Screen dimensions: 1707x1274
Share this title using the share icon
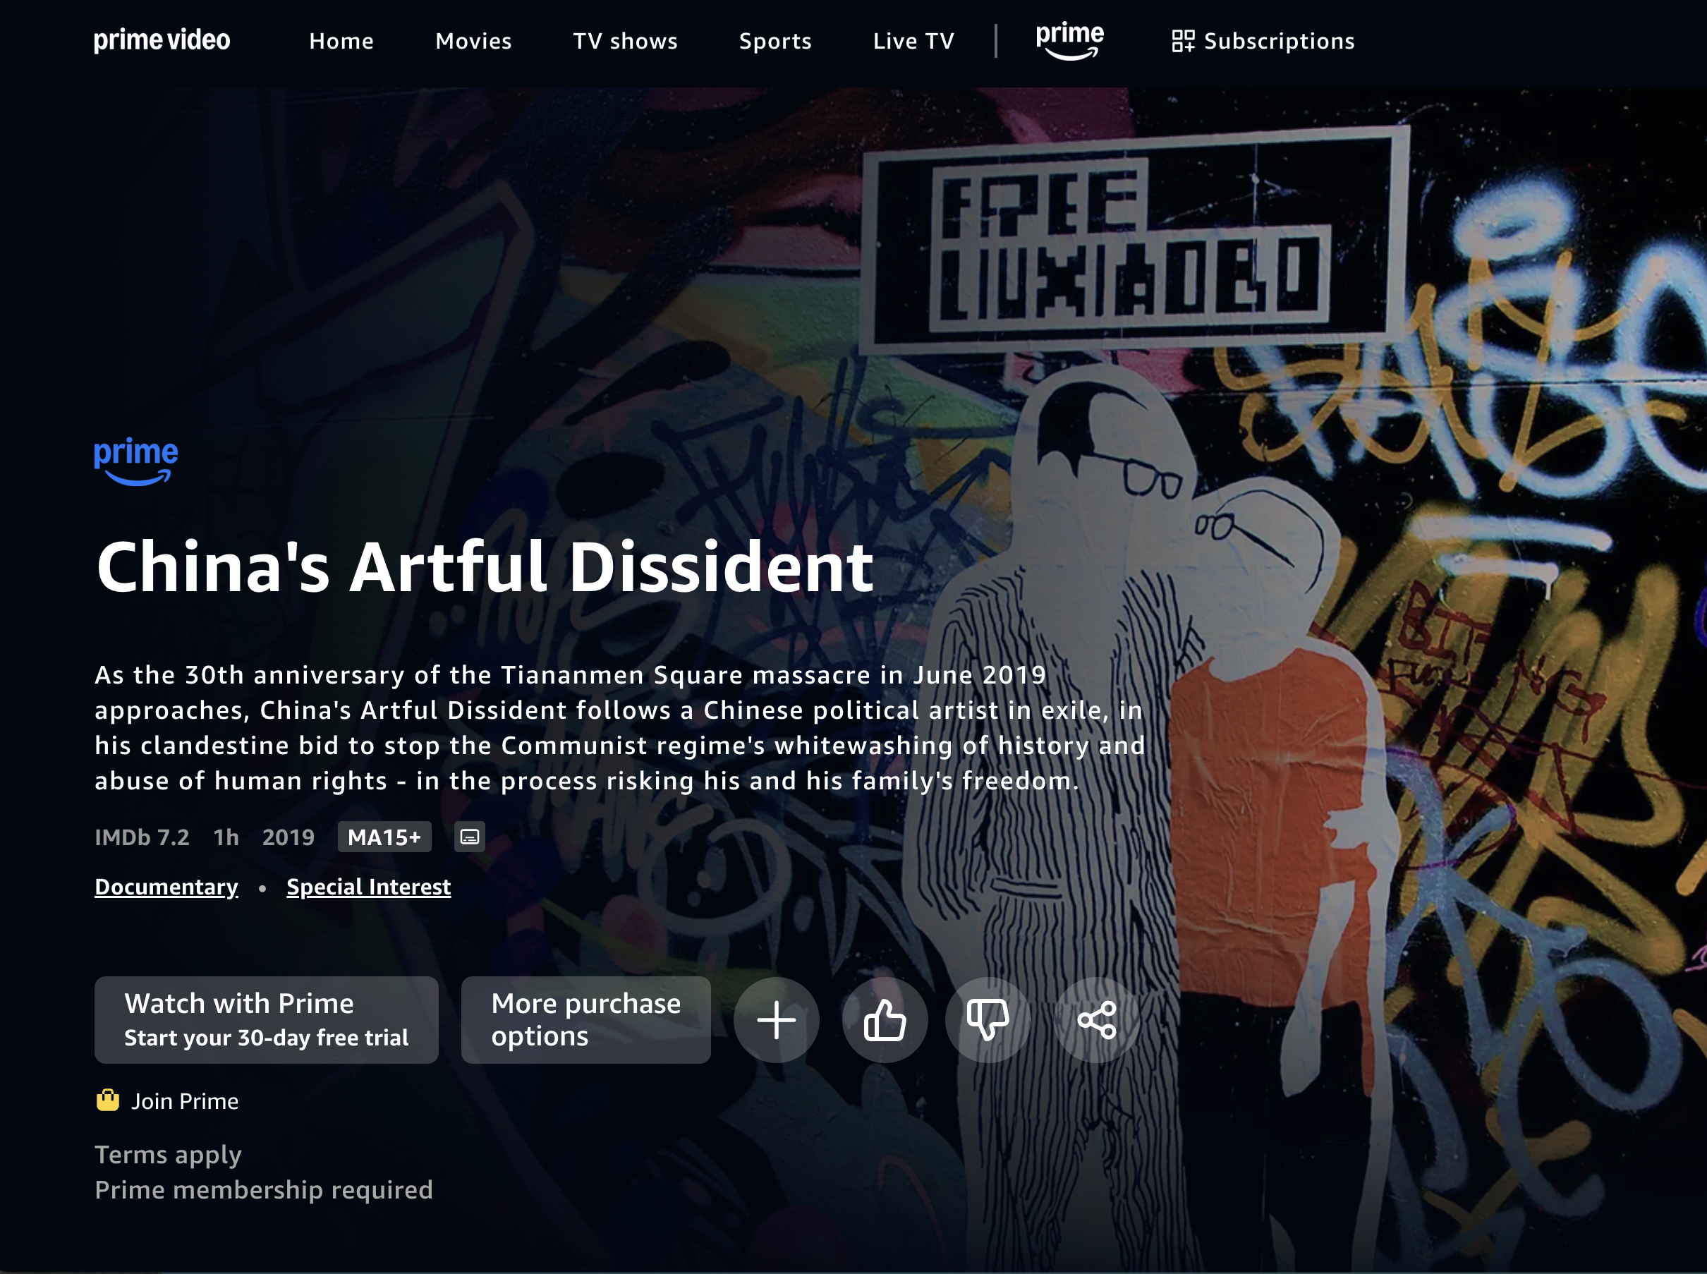click(x=1094, y=1019)
